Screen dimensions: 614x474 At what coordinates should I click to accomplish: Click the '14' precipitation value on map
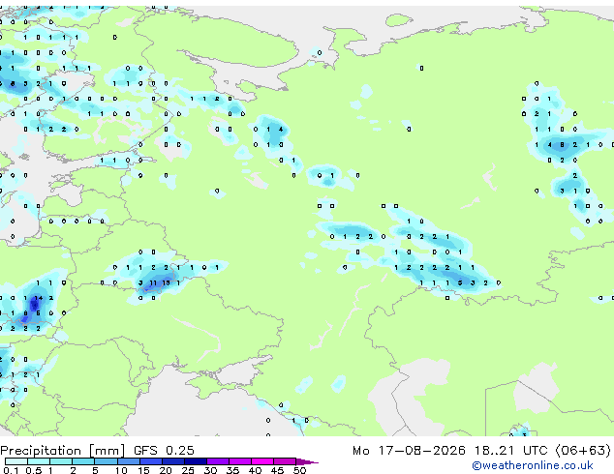[x=39, y=298]
